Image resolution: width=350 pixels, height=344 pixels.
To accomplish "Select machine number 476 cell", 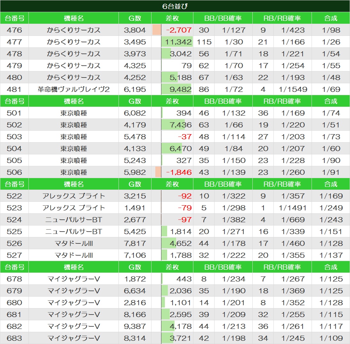I will (x=14, y=30).
